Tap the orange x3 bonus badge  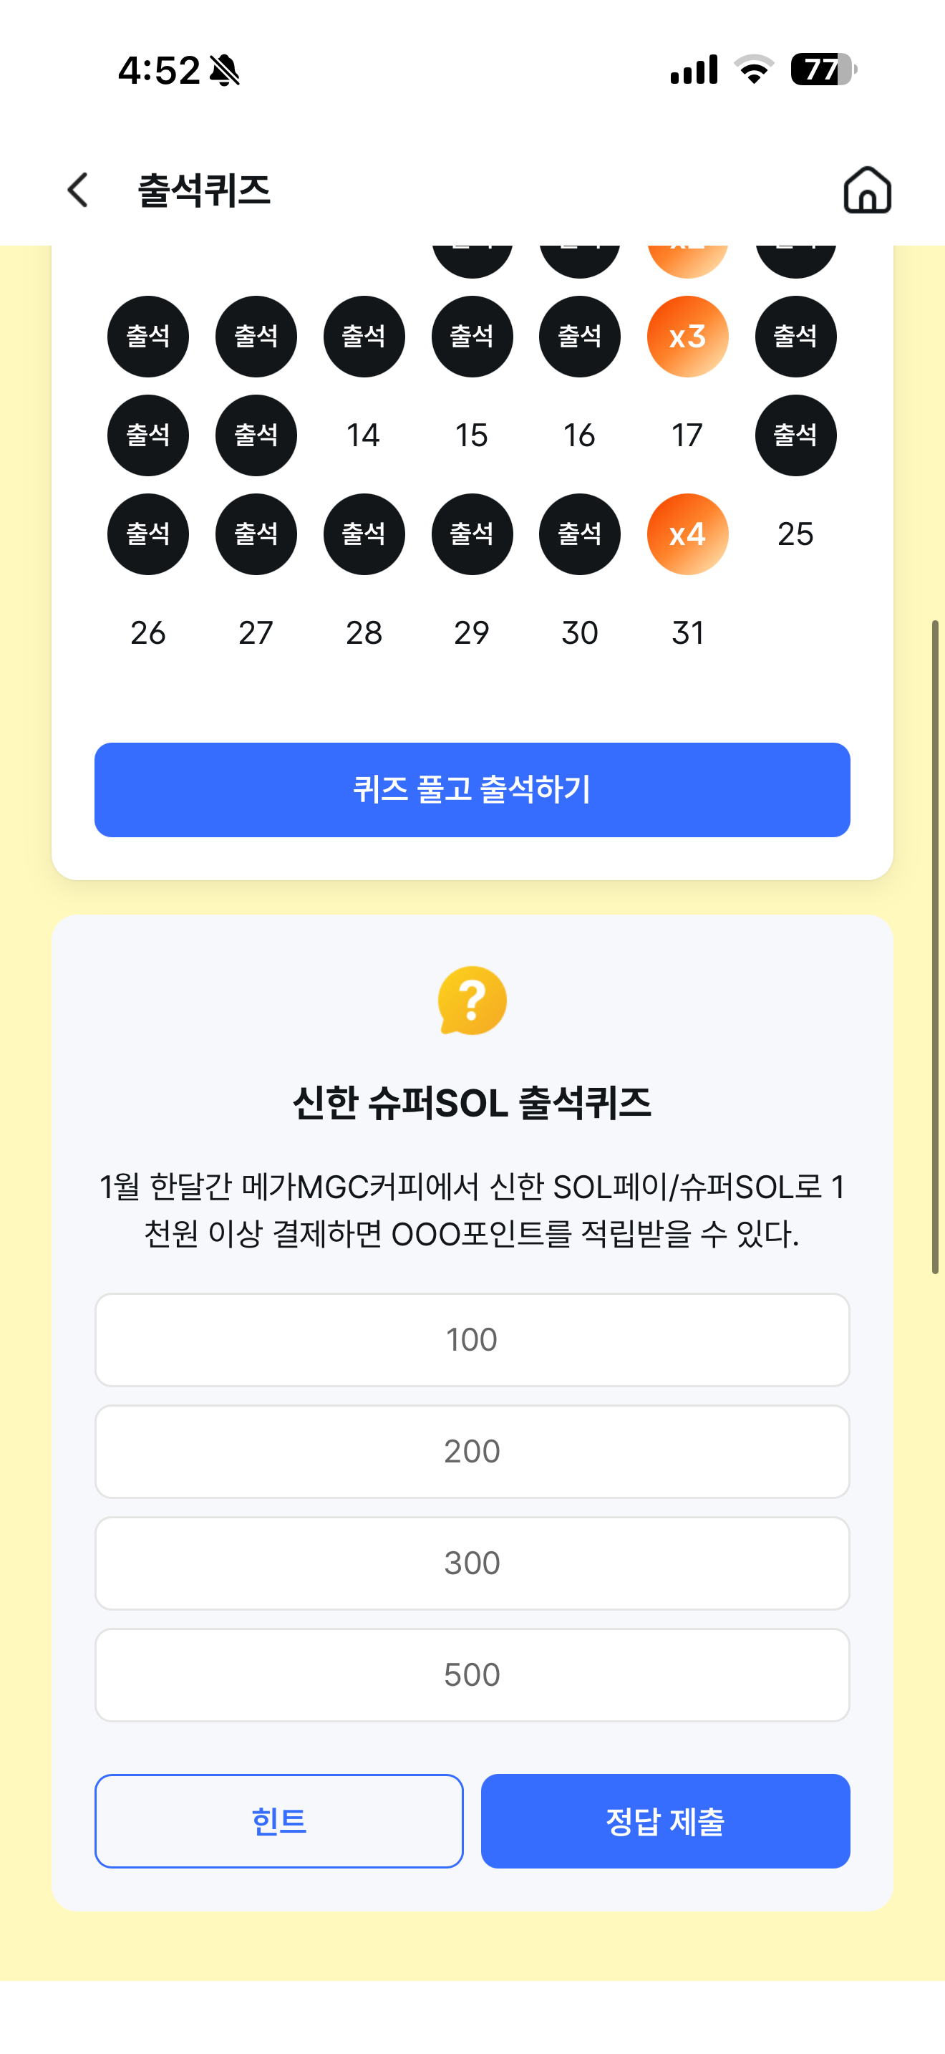687,337
